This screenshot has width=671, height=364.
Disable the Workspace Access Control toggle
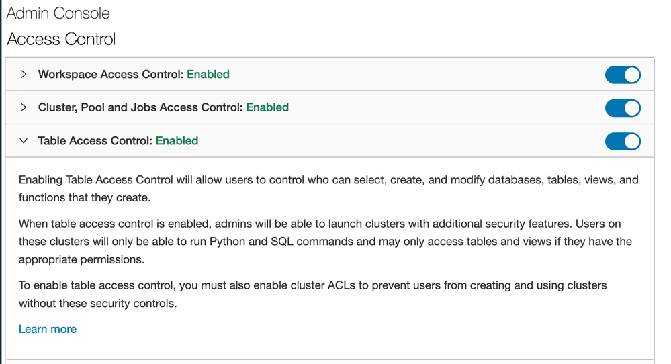pos(623,75)
